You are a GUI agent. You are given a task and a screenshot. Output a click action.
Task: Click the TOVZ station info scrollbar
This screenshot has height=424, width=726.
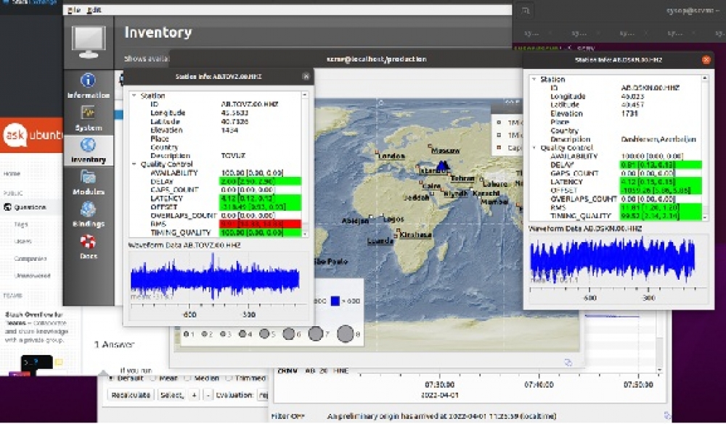(305, 164)
